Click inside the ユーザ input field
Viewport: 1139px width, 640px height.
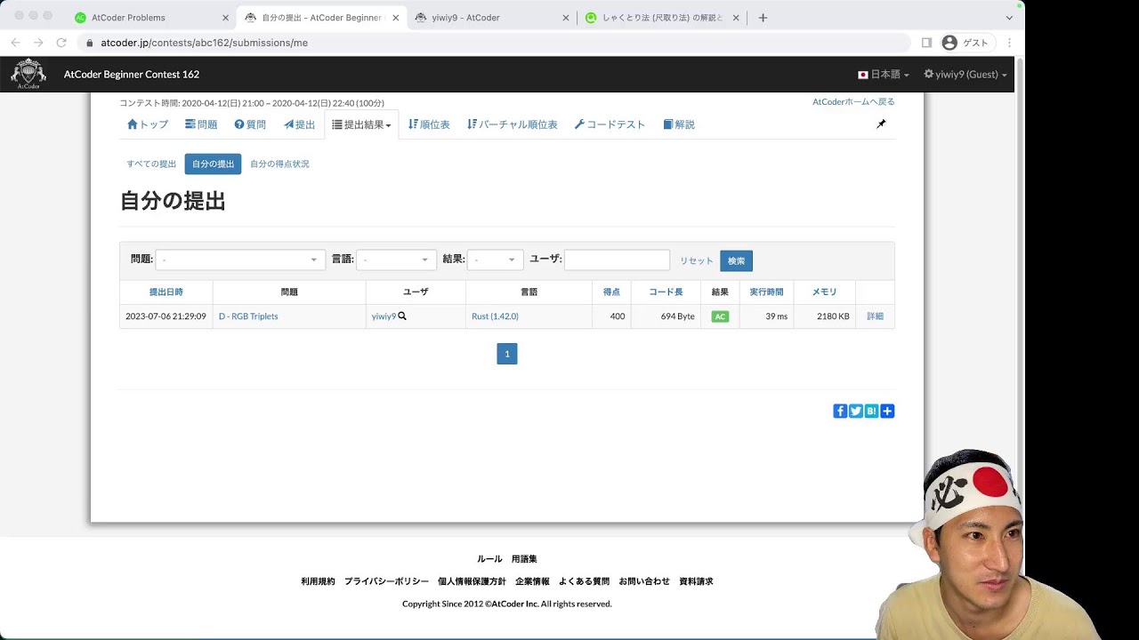[618, 259]
